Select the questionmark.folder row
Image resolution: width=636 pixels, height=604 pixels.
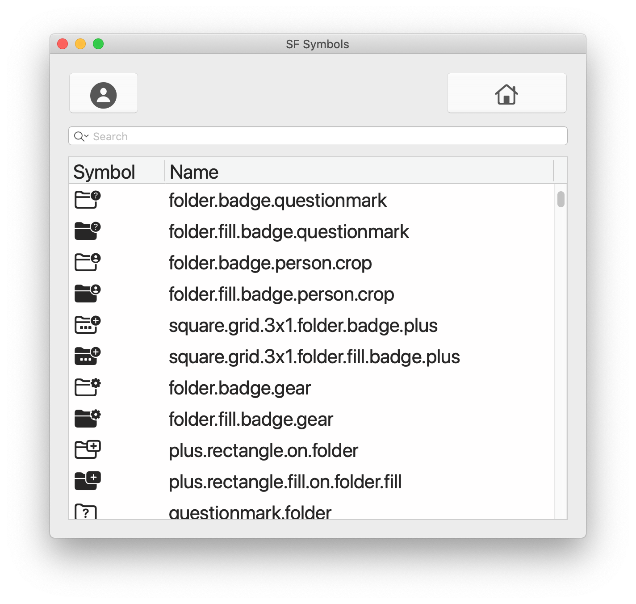point(311,512)
